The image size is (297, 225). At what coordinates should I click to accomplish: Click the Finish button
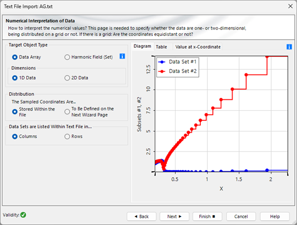[207, 216]
